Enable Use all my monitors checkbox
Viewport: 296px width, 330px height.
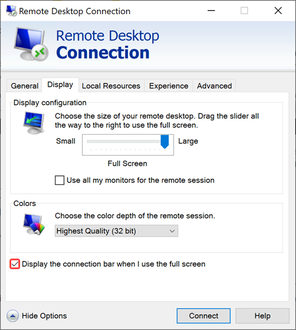[59, 181]
